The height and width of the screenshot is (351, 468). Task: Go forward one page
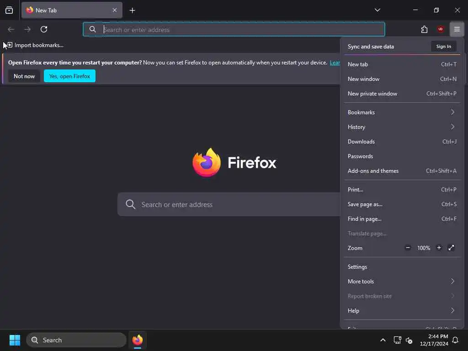click(27, 29)
